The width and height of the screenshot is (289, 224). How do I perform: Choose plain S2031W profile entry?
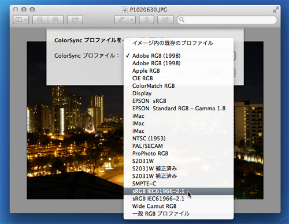click(x=179, y=161)
